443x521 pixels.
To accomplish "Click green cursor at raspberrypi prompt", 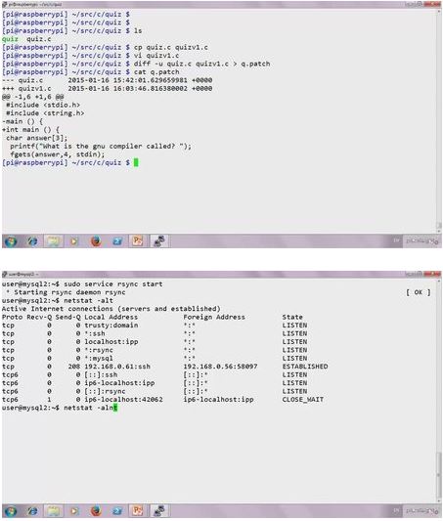I will pos(136,162).
